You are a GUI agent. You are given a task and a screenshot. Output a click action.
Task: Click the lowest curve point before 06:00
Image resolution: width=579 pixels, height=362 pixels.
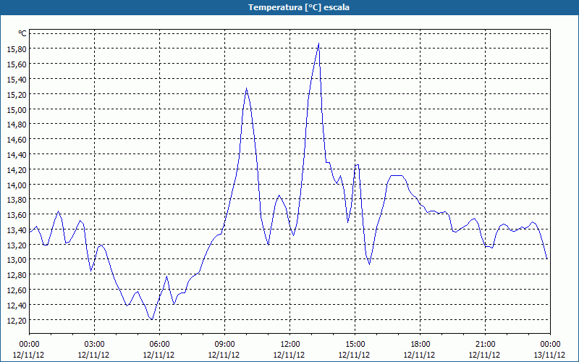[x=152, y=319]
